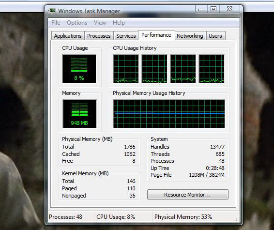The image size is (274, 230).
Task: Open the Help menu
Action: 119,23
